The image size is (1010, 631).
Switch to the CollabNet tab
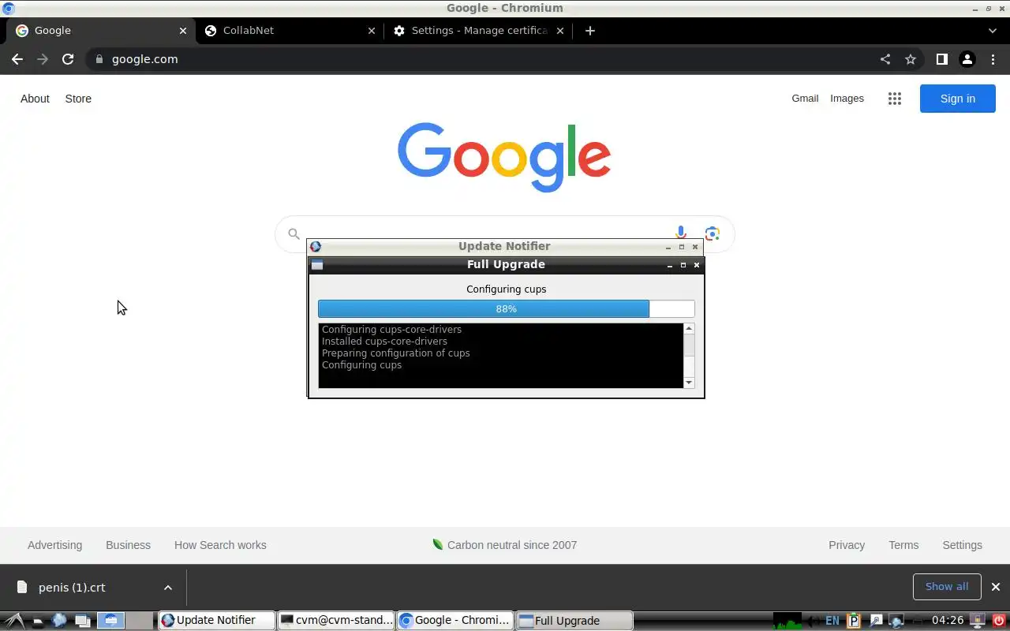coord(289,31)
